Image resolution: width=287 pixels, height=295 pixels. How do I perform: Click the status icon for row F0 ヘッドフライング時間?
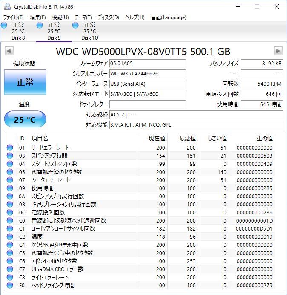tap(10, 285)
